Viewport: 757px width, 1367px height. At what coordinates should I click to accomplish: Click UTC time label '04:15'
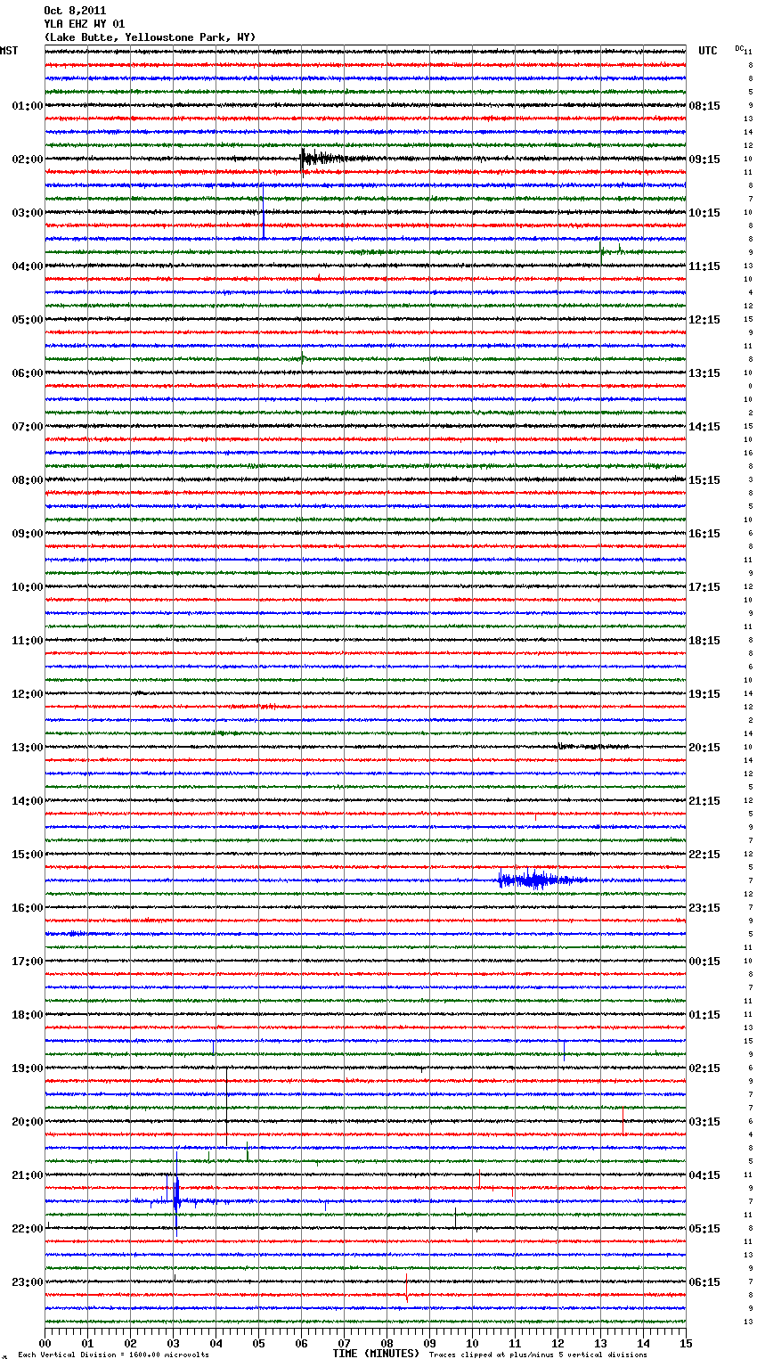704,1175
